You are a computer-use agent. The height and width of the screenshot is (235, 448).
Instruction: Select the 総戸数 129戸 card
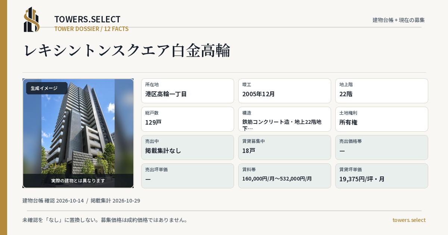tap(187, 119)
